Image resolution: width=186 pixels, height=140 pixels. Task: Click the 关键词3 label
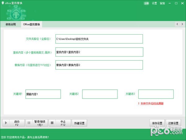(x=130, y=94)
